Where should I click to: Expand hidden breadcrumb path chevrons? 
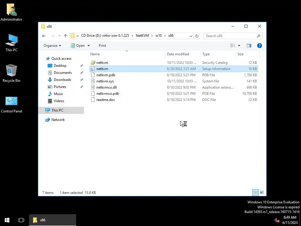pos(78,36)
